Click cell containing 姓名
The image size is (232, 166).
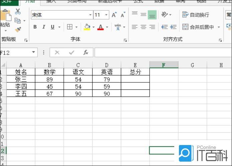21,72
